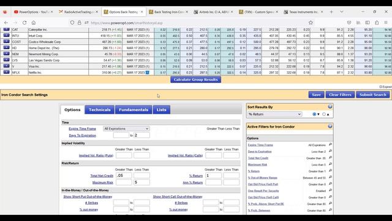Click the Maximum Risk less-than field
The width and height of the screenshot is (392, 221).
(141, 182)
